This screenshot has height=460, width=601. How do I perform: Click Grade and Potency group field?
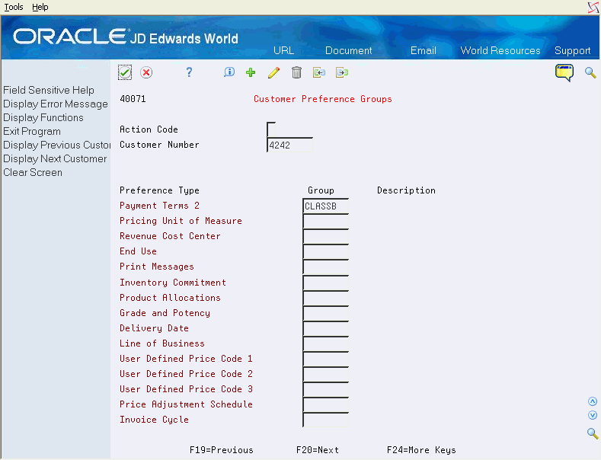[x=326, y=313]
